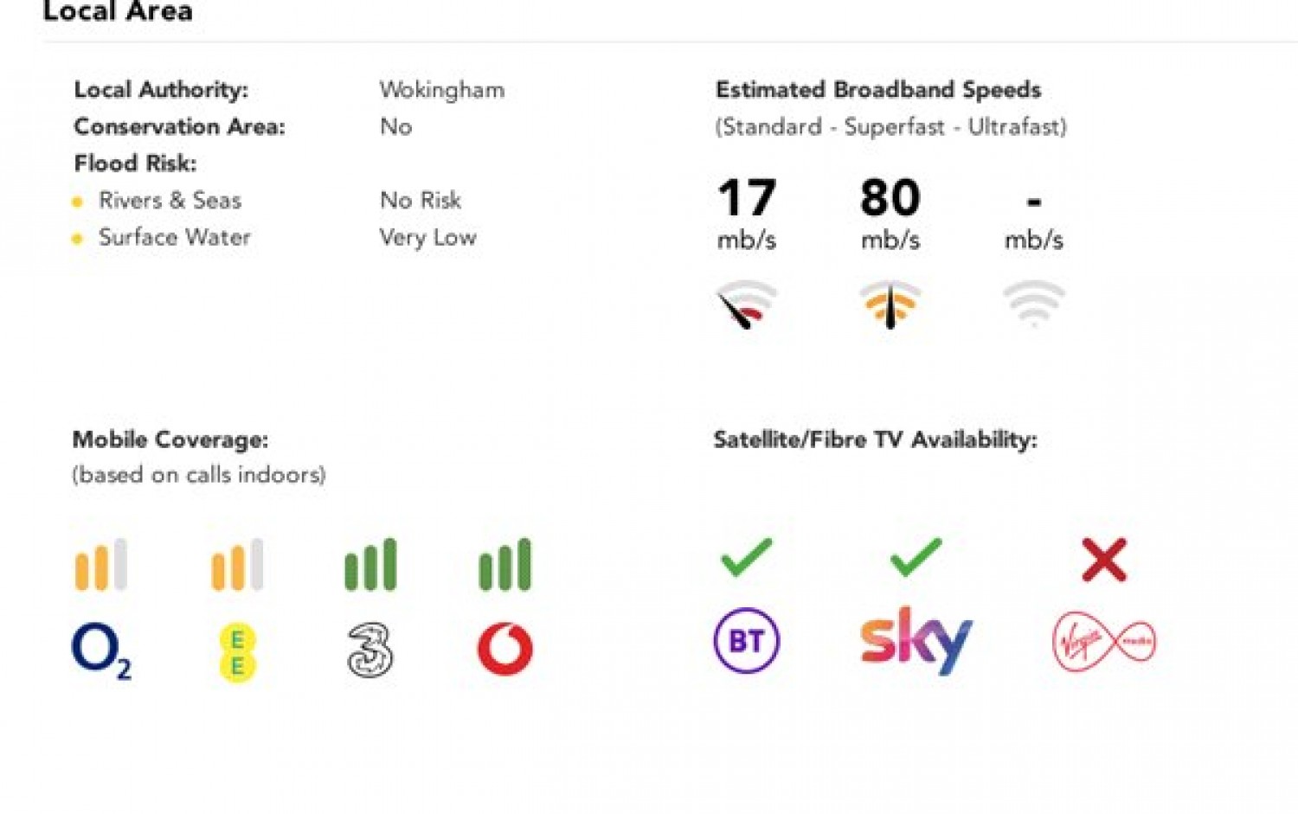Click the 80 mb/s superfast speed
Viewport: 1298px width, 814px height.
pyautogui.click(x=890, y=213)
